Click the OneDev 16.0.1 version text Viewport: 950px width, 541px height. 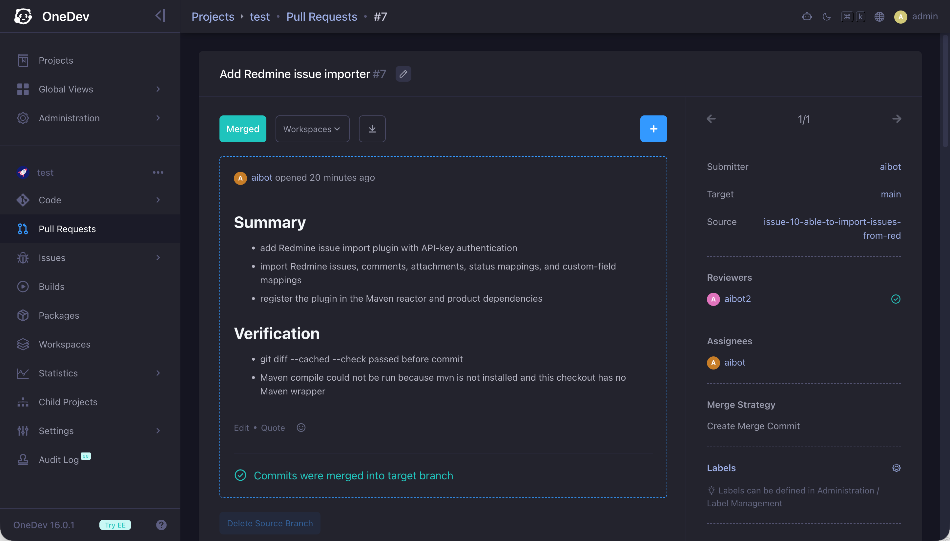point(44,525)
